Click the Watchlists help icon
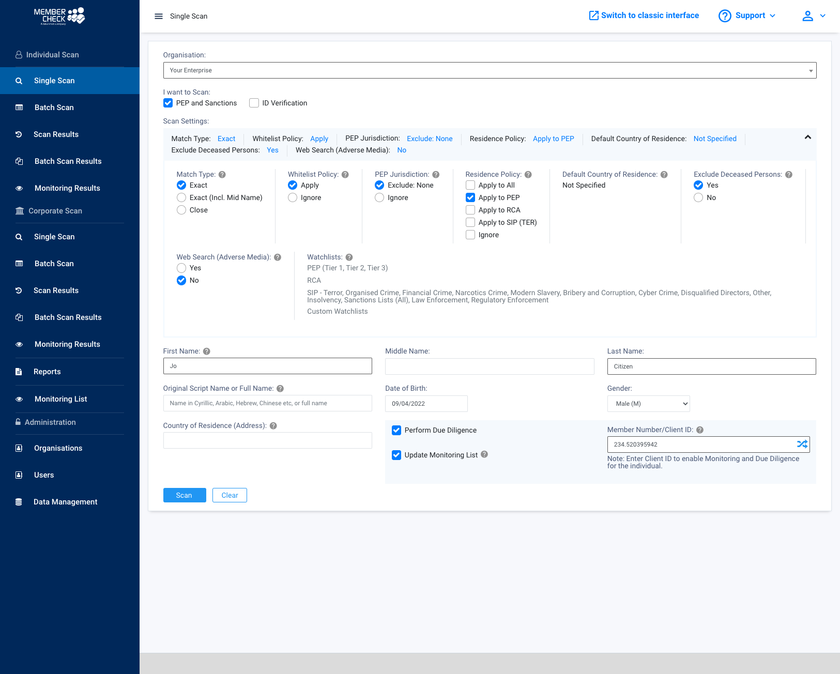 (x=349, y=257)
